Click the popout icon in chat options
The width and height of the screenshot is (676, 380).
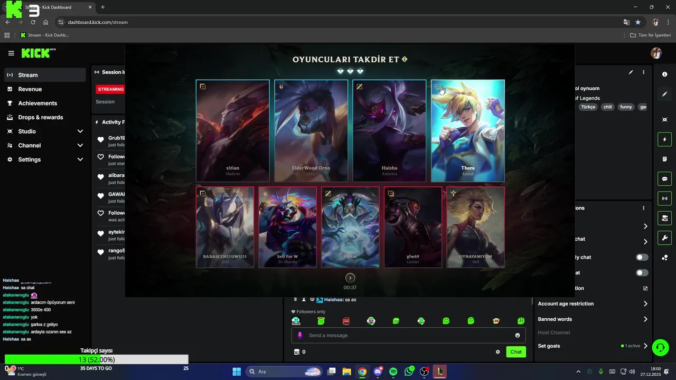click(645, 288)
